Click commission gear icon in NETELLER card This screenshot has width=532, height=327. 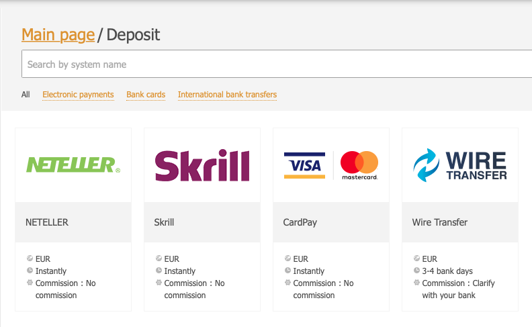(x=30, y=283)
